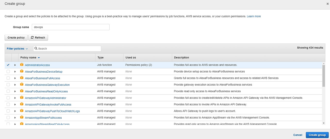Tick the AmazonAPIGatewayInvokeFullAccess checkbox

[x=8, y=104]
